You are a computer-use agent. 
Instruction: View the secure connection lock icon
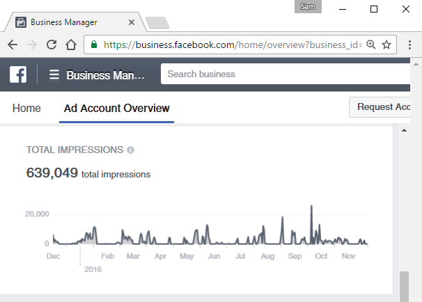pyautogui.click(x=93, y=45)
